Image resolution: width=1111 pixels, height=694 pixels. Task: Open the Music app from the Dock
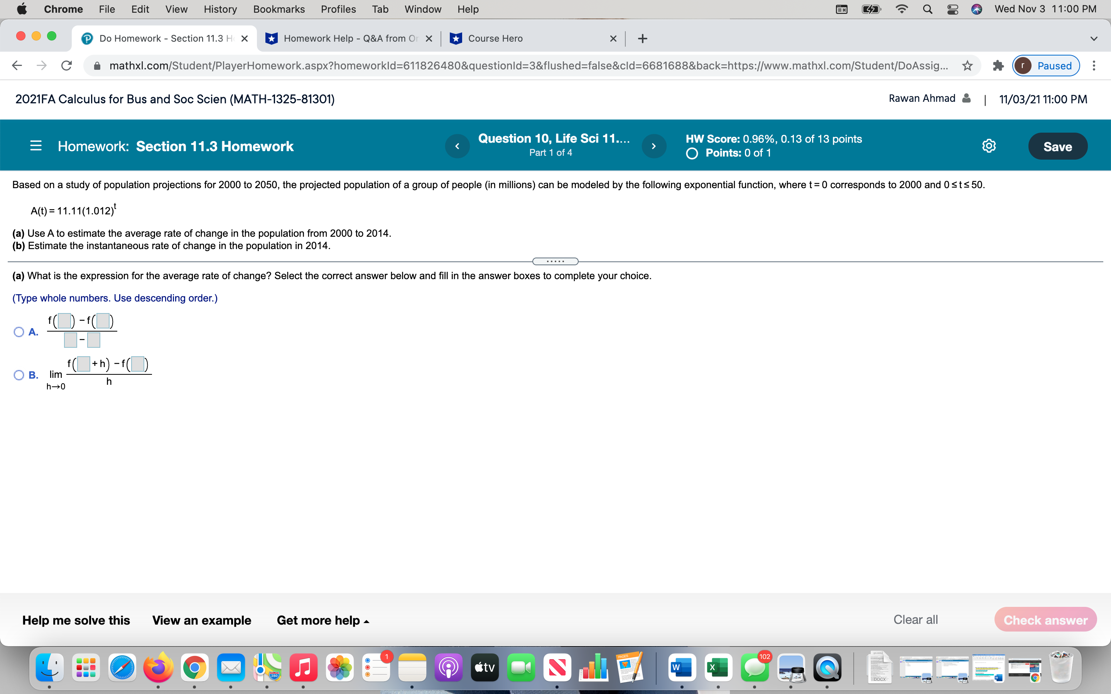point(304,668)
